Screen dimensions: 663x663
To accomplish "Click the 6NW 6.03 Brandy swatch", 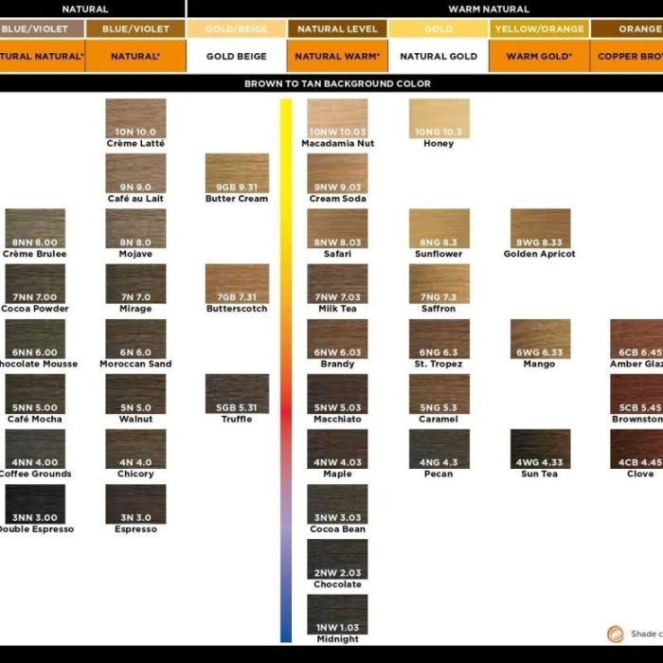I will (x=337, y=339).
